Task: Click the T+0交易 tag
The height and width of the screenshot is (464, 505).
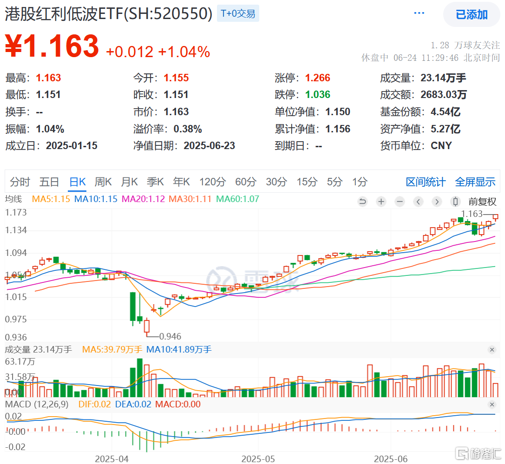Action: point(238,13)
